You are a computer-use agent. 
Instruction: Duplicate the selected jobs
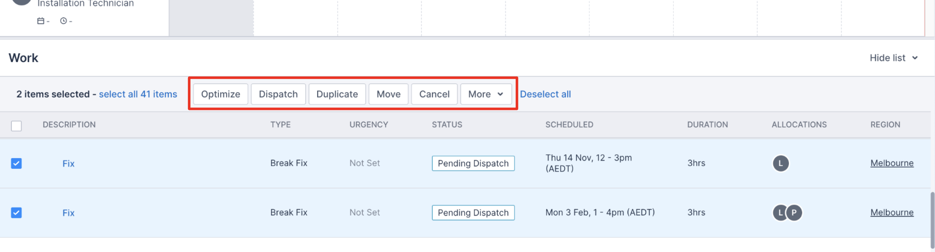click(x=337, y=94)
